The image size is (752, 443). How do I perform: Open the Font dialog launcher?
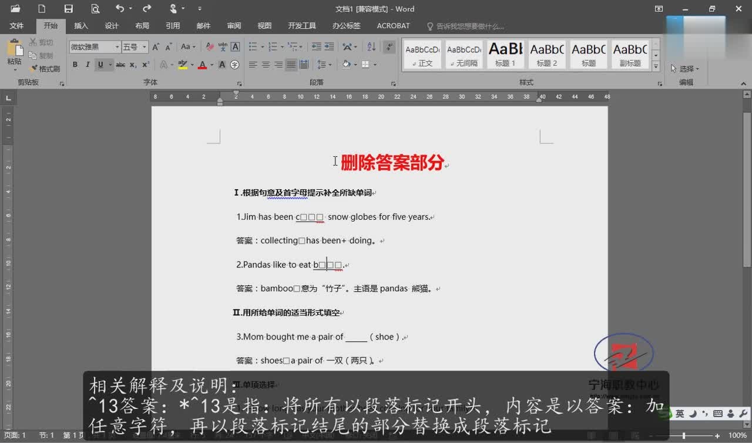pos(239,84)
